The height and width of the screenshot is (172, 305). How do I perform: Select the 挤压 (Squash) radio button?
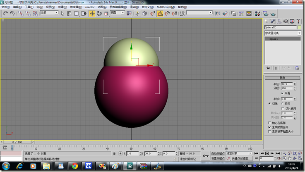(x=282, y=104)
